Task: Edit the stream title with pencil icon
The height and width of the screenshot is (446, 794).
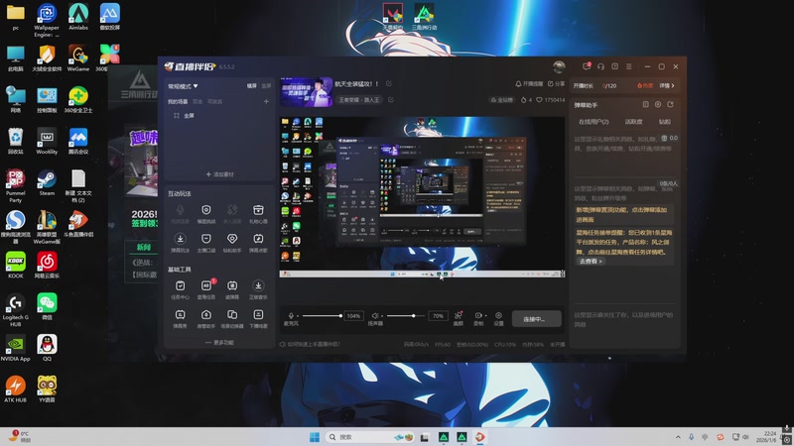Action: tap(389, 84)
